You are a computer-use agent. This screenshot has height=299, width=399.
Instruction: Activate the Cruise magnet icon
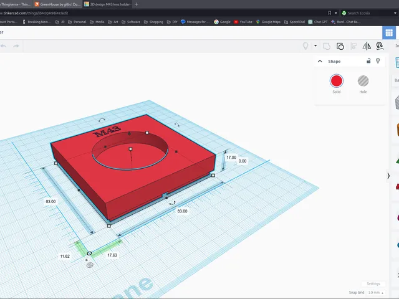(x=380, y=46)
